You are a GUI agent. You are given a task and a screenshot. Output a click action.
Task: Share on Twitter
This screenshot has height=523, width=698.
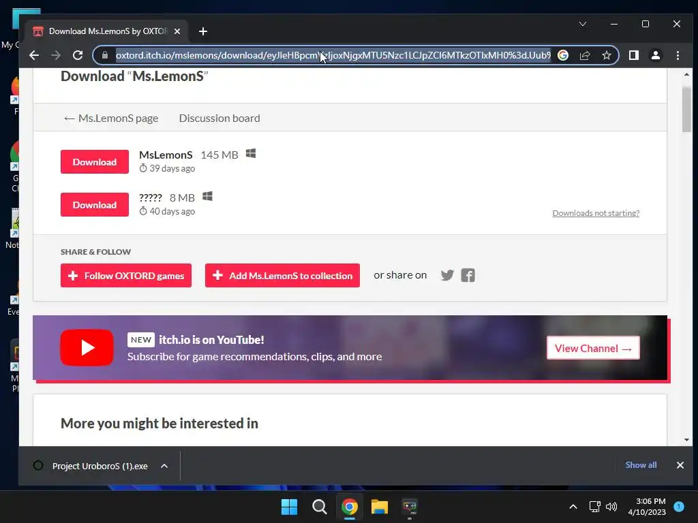[447, 275]
